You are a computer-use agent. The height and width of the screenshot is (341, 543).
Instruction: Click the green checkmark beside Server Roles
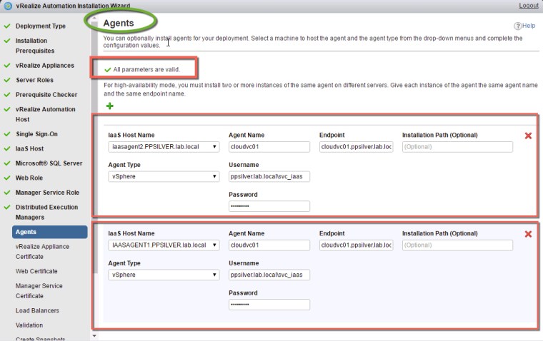pos(6,80)
